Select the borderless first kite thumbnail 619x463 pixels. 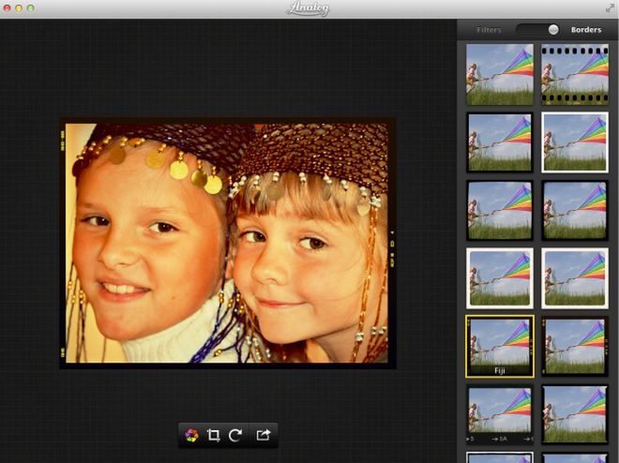[500, 75]
